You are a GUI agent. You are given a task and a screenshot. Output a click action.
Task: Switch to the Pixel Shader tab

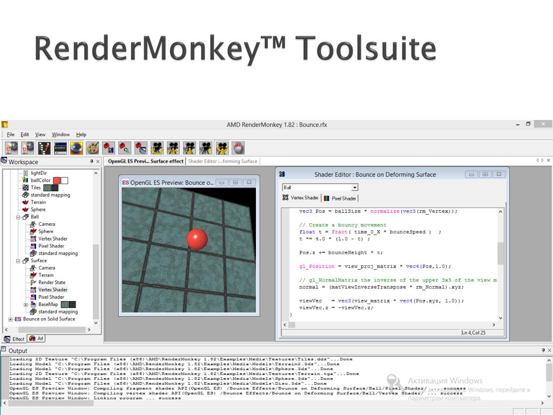tap(340, 198)
